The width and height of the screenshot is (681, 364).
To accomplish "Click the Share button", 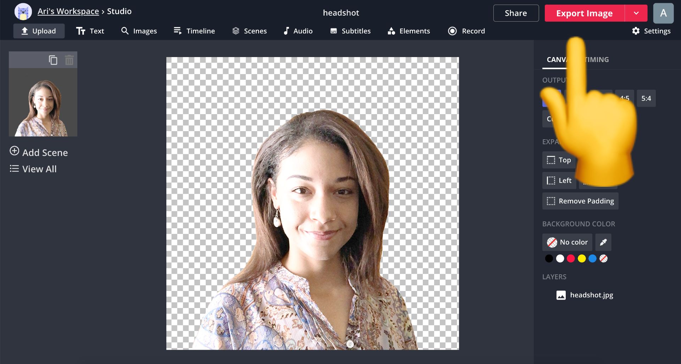I will click(516, 13).
